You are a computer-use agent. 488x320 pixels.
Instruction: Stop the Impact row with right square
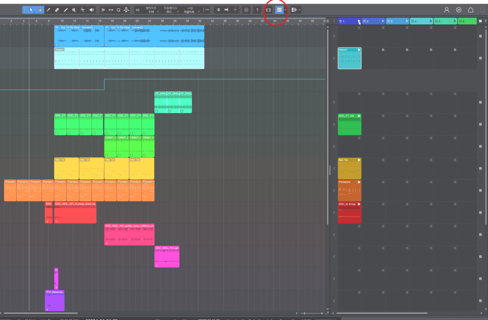coord(481,58)
